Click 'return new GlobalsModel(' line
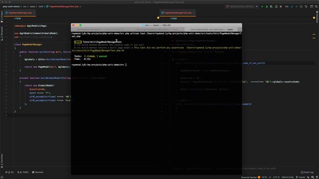 [39, 86]
